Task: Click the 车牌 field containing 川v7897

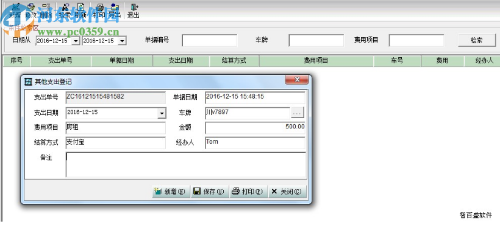Action: 248,113
